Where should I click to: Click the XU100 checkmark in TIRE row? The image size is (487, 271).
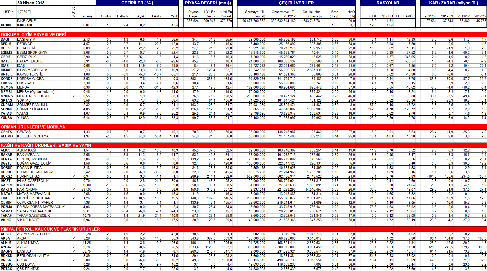point(74,198)
